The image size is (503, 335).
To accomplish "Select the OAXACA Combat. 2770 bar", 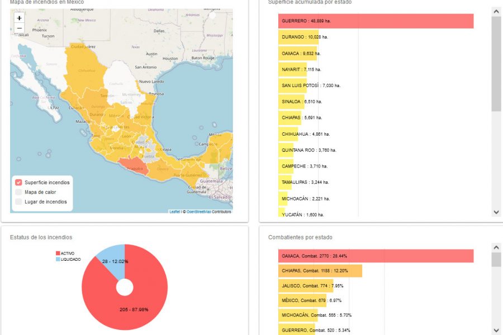I will 376,256.
